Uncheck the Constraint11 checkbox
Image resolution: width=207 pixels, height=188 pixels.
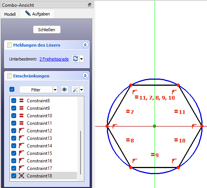[x=14, y=123]
